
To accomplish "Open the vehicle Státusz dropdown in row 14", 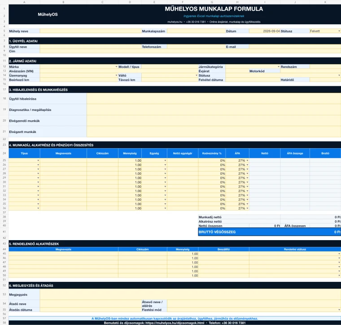I will [339, 75].
